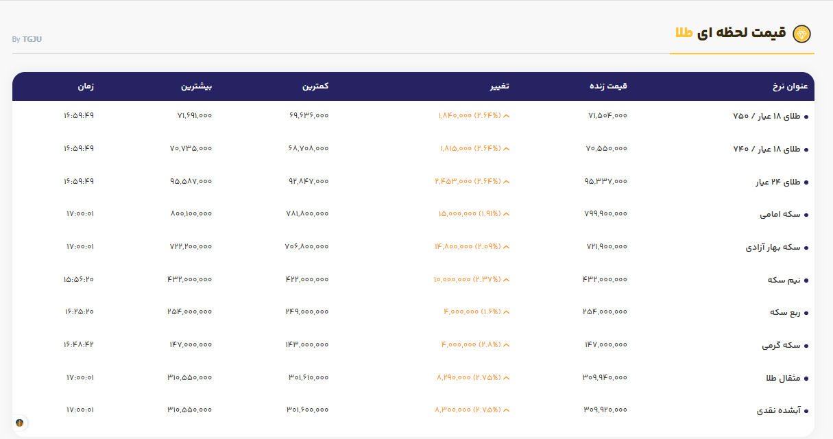The image size is (833, 439).
Task: Select live price ۳۰۹,۹۴۰,۰۰۰
Action: point(605,377)
